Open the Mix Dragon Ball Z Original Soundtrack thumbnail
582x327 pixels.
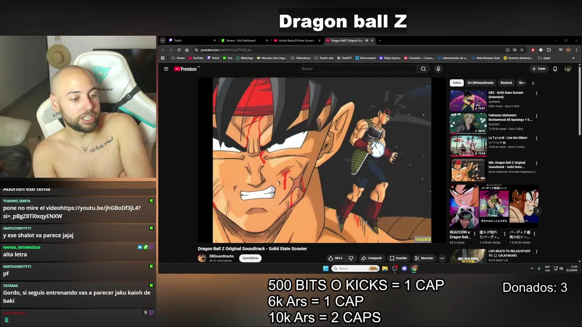(x=468, y=170)
